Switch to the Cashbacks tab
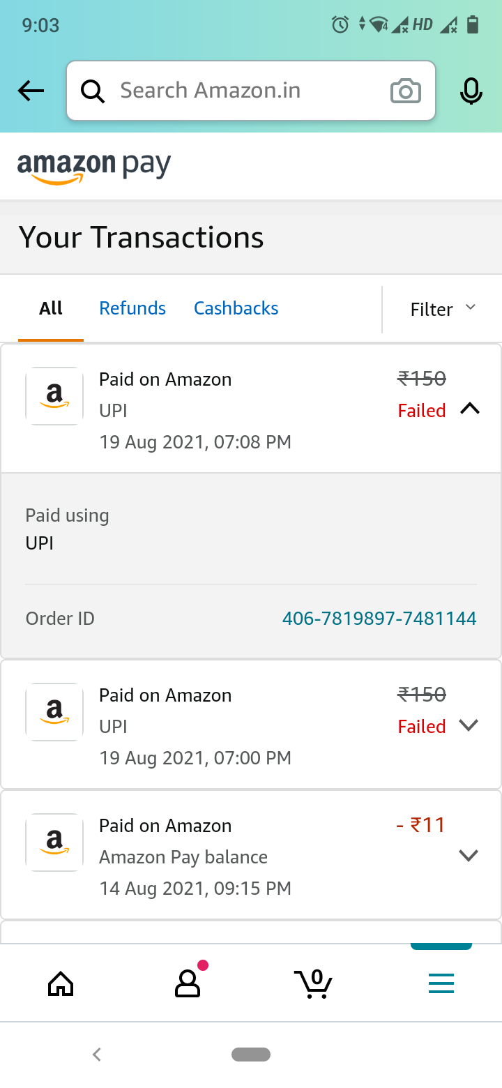The image size is (502, 1088). (x=236, y=308)
